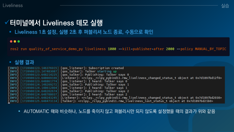
Task: Click the log line 'Publishing: Talker says 2'
Action: (x=68, y=91)
